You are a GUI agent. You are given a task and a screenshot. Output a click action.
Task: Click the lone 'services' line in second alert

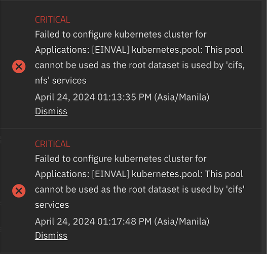[x=52, y=205]
